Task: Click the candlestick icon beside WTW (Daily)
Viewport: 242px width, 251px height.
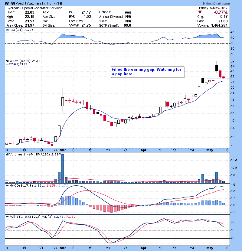Action: point(7,61)
